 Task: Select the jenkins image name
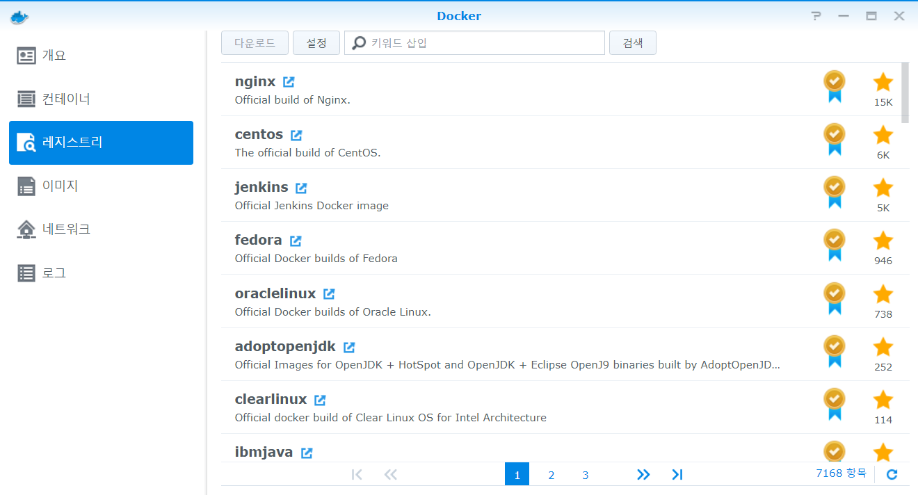(261, 188)
